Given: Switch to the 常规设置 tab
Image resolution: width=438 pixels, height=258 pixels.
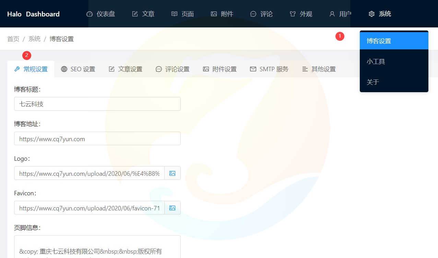Looking at the screenshot, I should click(31, 69).
